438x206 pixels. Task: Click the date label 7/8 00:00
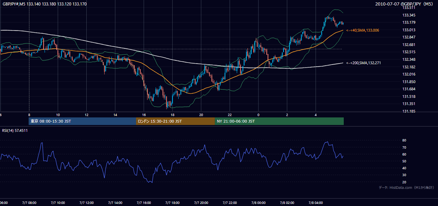tap(258, 203)
